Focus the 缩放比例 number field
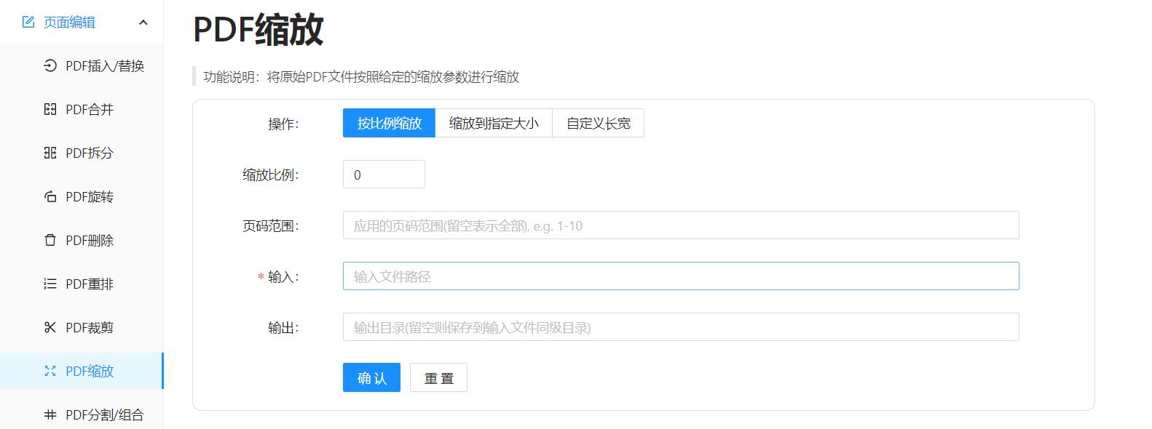1152x429 pixels. point(384,175)
